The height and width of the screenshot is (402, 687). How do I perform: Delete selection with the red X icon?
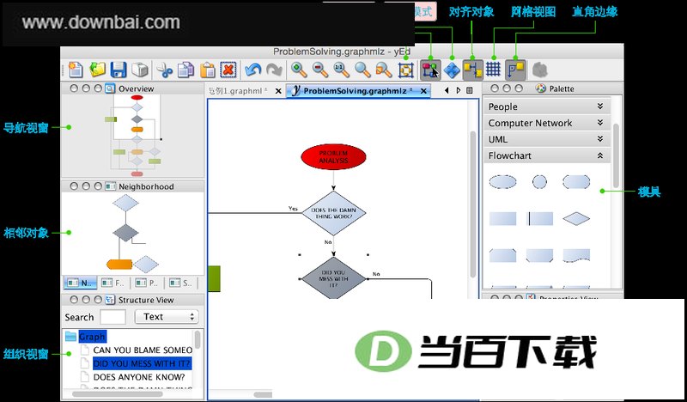point(228,70)
